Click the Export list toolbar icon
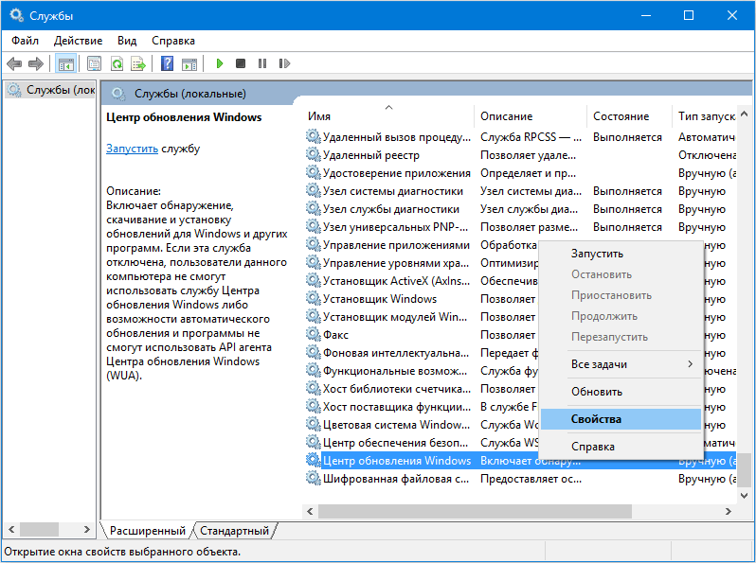756x563 pixels. tap(138, 64)
